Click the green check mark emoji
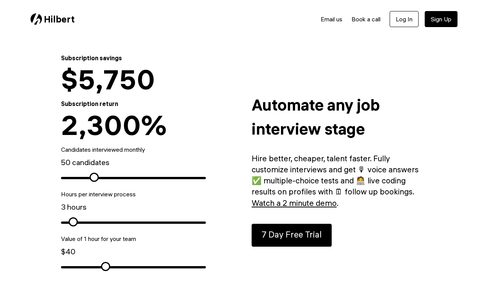 coord(257,181)
